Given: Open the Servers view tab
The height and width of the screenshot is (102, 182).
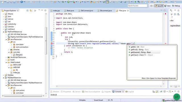Looking at the screenshot, I should [x=76, y=92].
